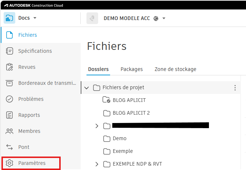This screenshot has width=246, height=170.
Task: Open the Problèmes section icon
Action: tap(10, 99)
